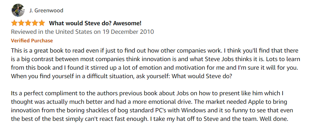
Task: Click the fifth rating star
Action: click(41, 23)
